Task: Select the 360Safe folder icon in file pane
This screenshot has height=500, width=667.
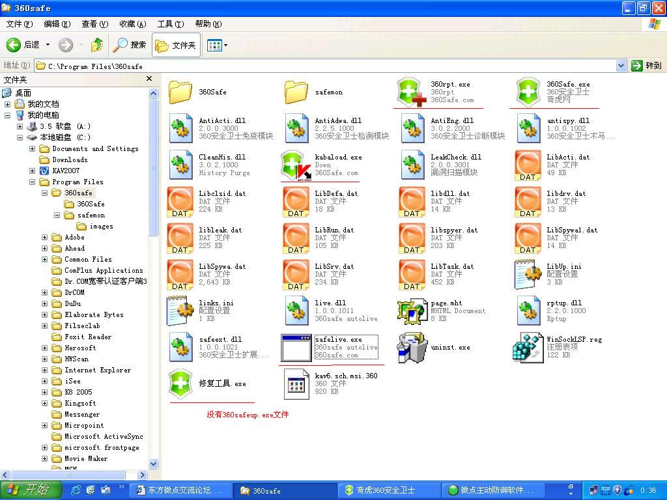Action: coord(180,92)
